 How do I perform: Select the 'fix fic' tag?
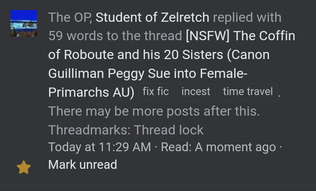pyautogui.click(x=155, y=92)
